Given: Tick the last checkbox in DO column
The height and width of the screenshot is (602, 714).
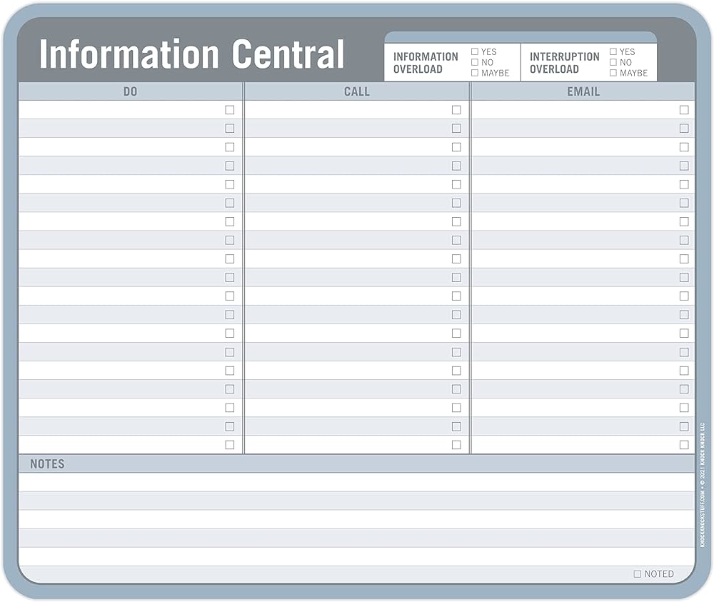Looking at the screenshot, I should (229, 445).
